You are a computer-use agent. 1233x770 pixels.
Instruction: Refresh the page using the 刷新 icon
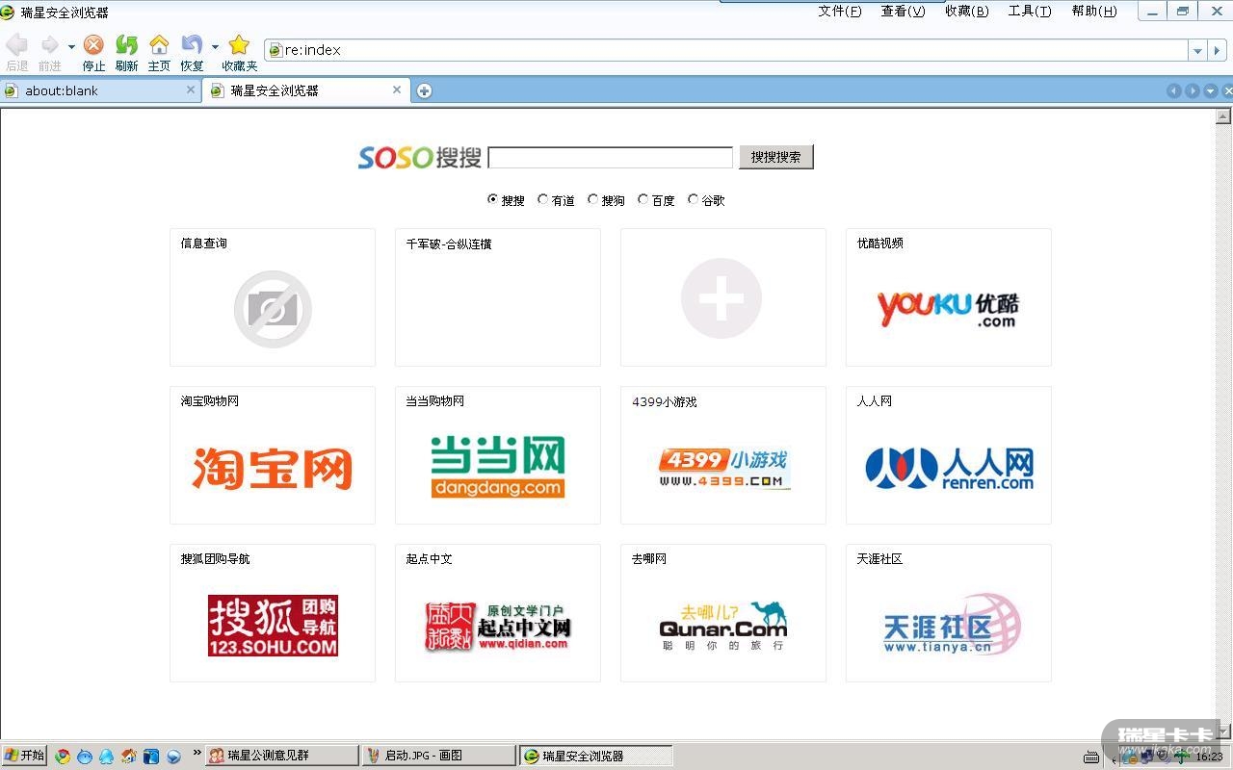coord(126,45)
